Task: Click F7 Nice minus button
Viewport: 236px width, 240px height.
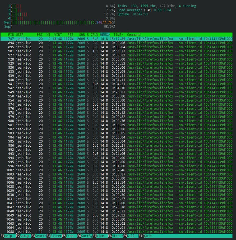Action: click(100, 236)
